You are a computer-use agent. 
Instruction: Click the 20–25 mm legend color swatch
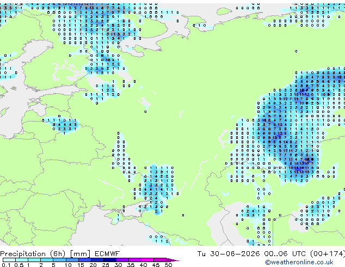click(x=97, y=260)
